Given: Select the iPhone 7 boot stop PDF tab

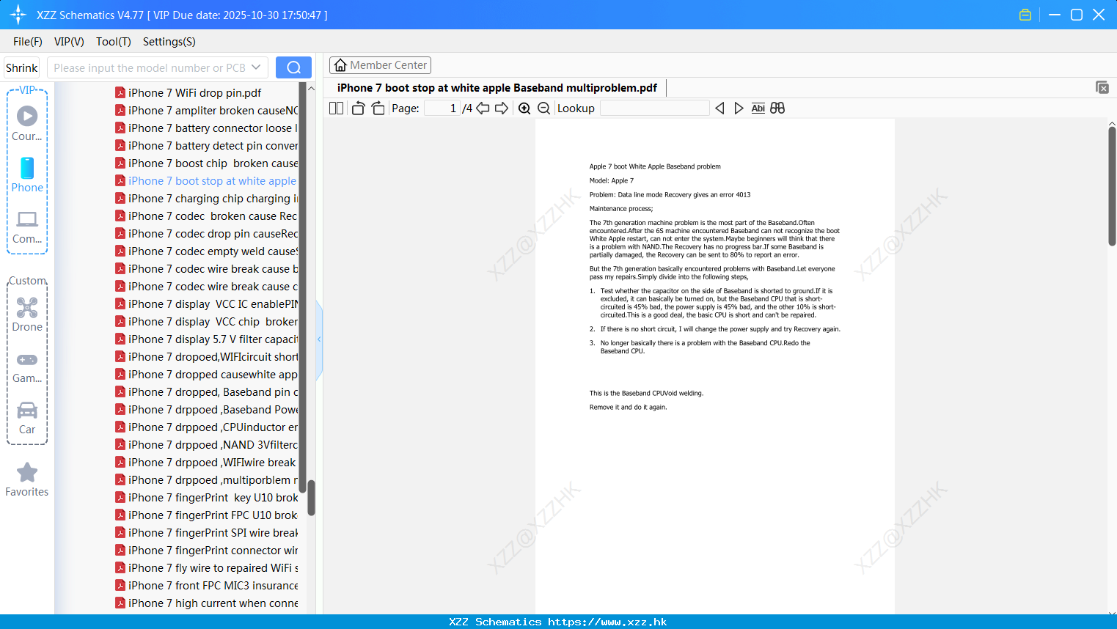Looking at the screenshot, I should (497, 88).
